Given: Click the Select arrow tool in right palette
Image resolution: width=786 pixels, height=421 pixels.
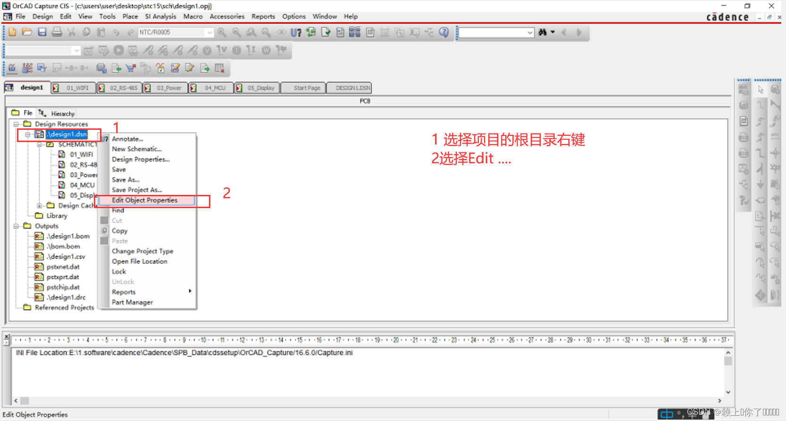Looking at the screenshot, I should (760, 89).
